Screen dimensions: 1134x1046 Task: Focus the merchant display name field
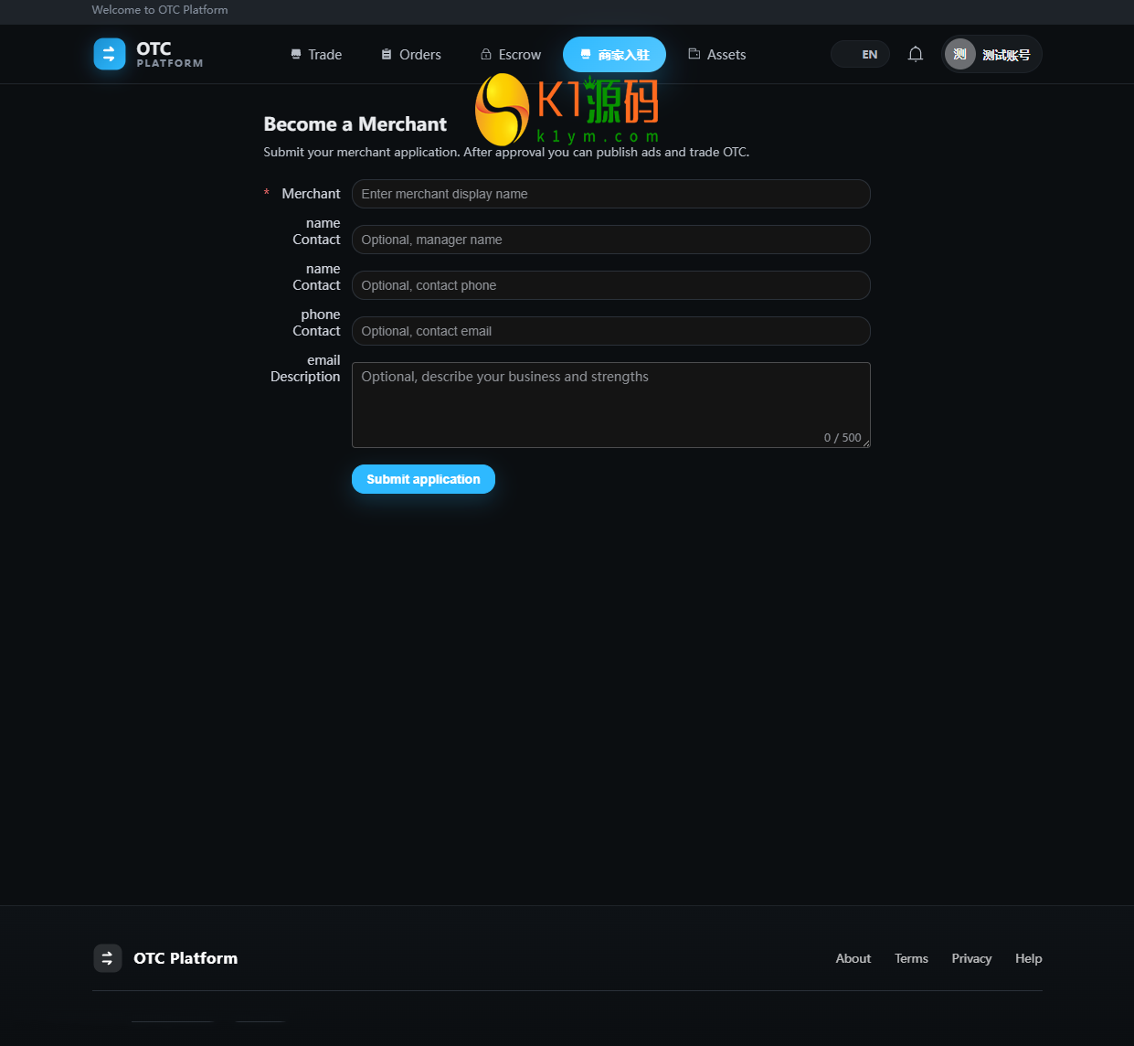[x=610, y=194]
